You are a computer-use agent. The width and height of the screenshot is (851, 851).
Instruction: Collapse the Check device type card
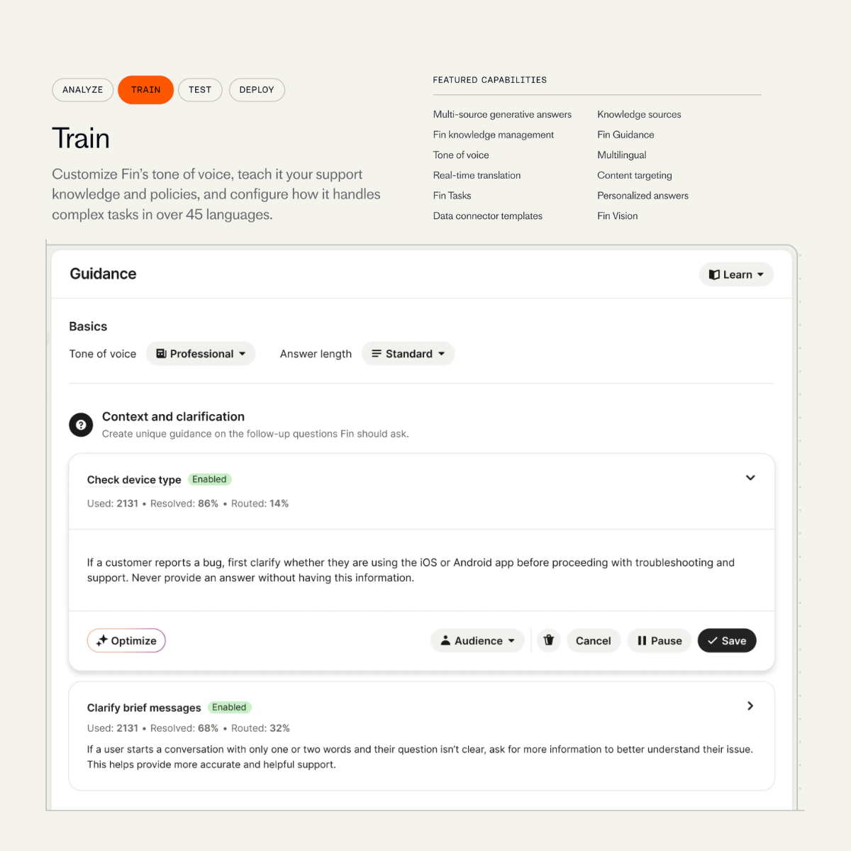point(750,478)
